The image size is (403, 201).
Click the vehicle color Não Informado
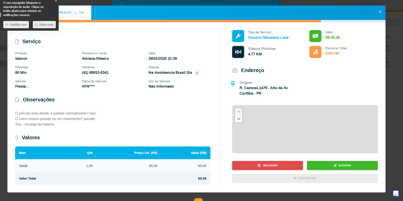tap(161, 86)
